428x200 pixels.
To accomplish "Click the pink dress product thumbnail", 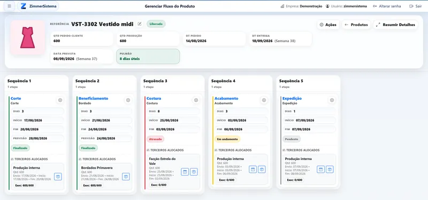I will (28, 37).
